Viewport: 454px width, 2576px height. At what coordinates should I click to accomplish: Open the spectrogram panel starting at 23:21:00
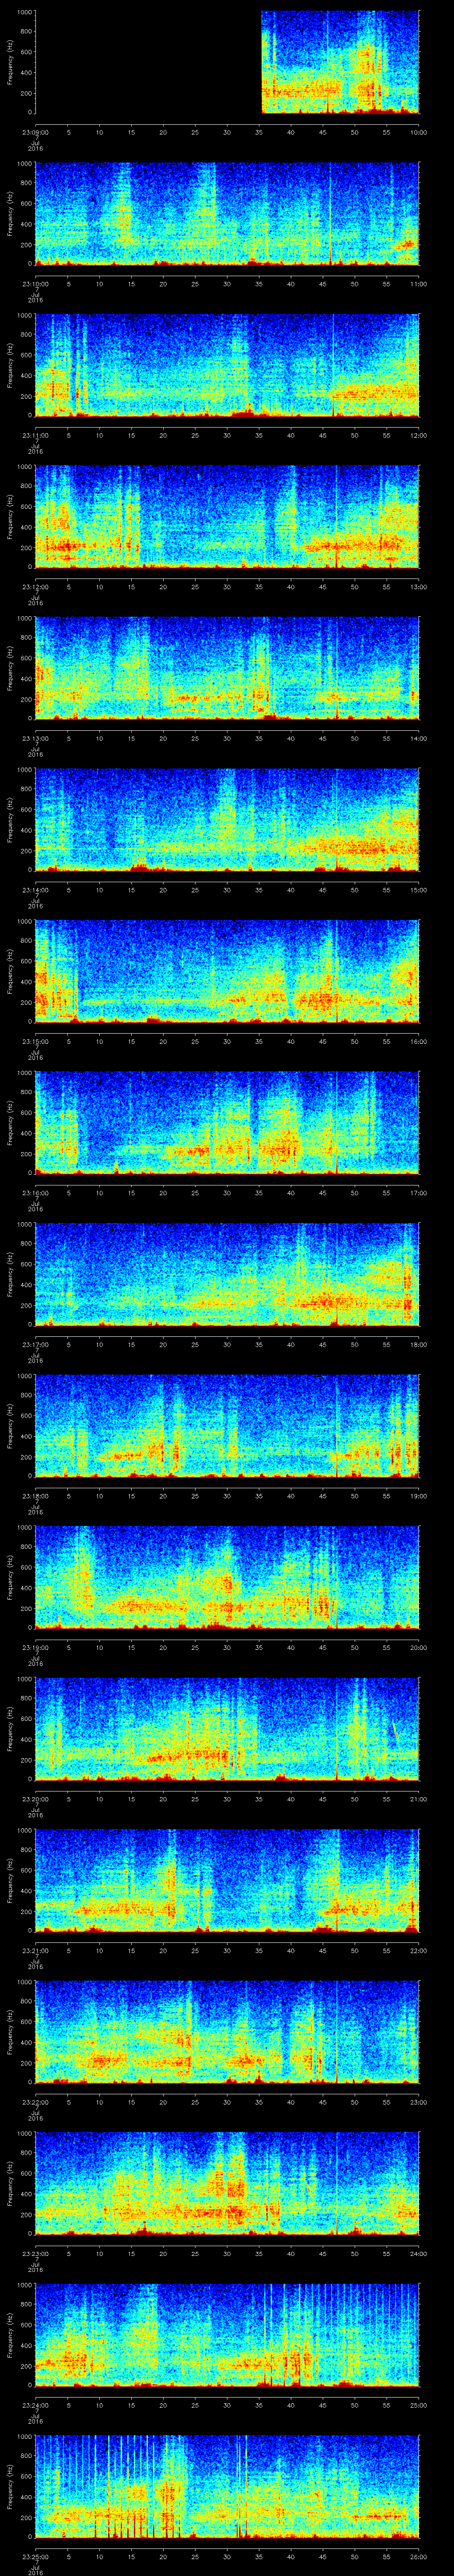coord(227,1881)
